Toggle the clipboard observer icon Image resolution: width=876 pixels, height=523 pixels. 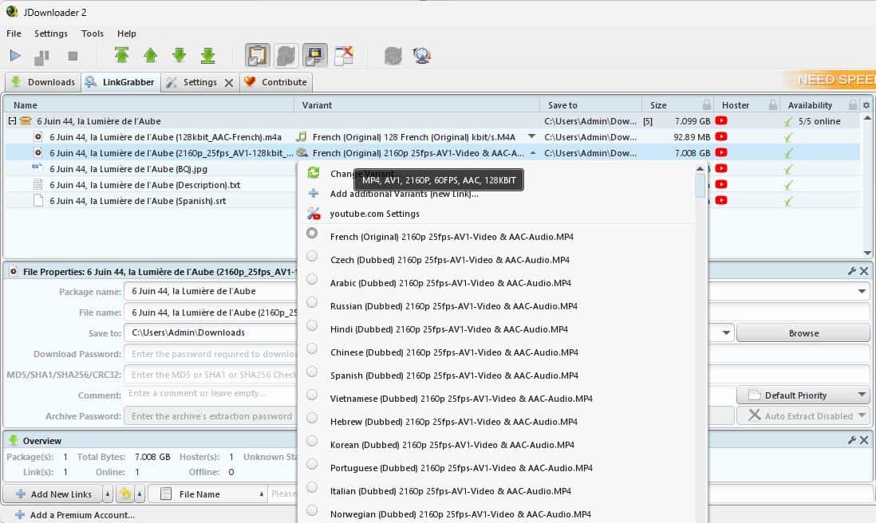click(258, 55)
